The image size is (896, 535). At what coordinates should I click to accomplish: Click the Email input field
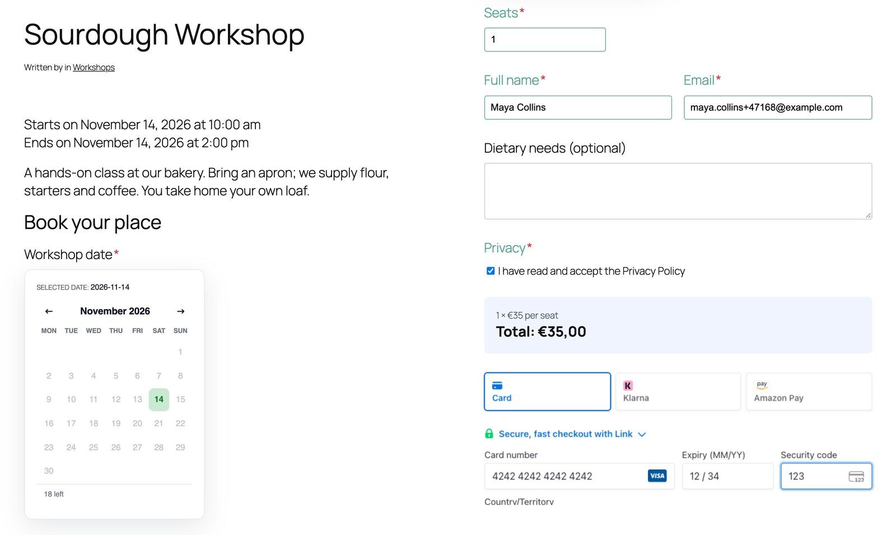tap(778, 107)
